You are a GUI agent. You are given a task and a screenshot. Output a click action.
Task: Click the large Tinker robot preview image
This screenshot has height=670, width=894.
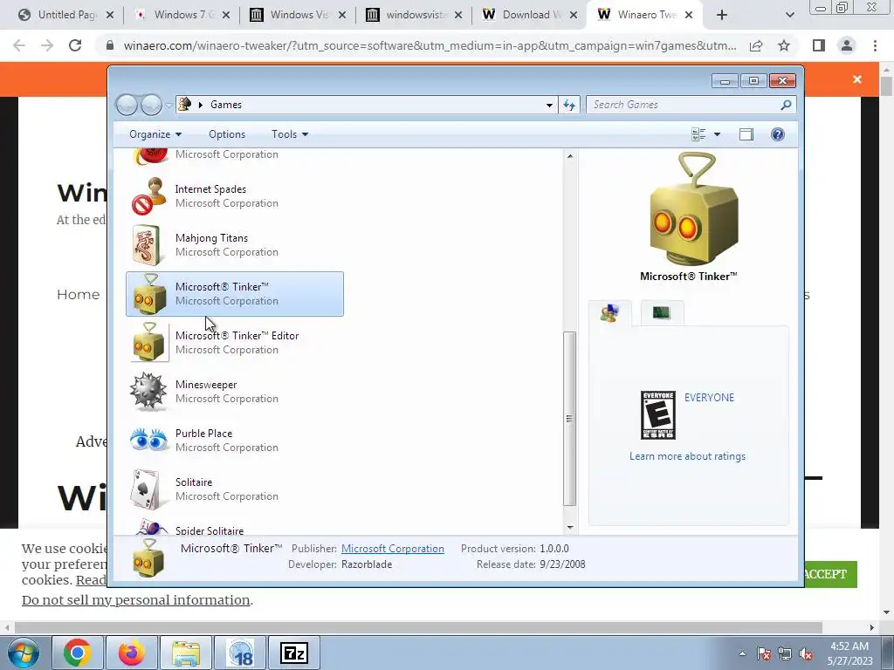(693, 209)
